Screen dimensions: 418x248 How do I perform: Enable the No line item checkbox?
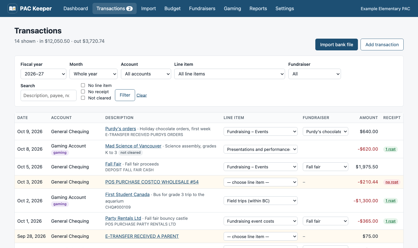pyautogui.click(x=83, y=85)
